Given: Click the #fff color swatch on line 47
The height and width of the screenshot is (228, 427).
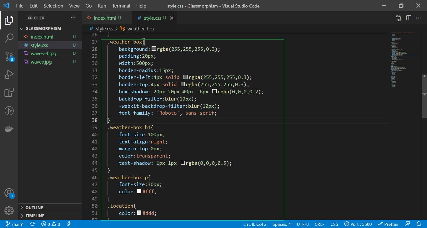Looking at the screenshot, I should click(139, 191).
